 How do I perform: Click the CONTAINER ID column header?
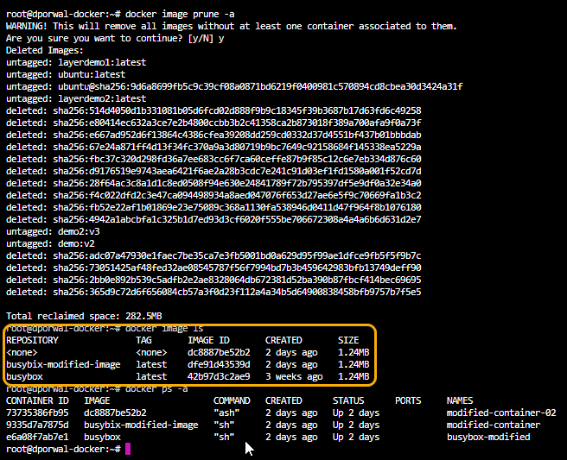coord(37,400)
